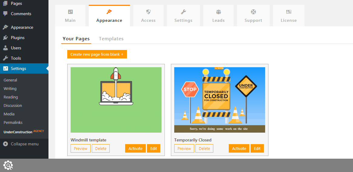Switch to the Templates sub-tab
The image size is (353, 172).
(x=111, y=39)
